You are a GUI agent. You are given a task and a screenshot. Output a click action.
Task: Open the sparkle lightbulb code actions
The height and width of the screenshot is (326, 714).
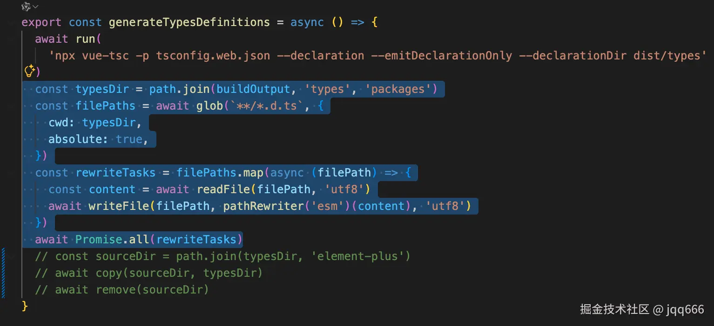click(29, 72)
